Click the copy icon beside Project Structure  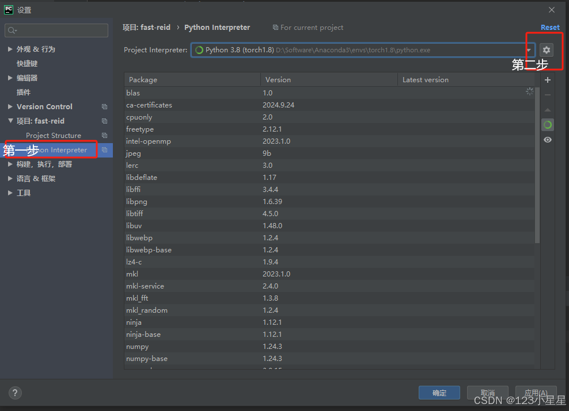point(104,136)
